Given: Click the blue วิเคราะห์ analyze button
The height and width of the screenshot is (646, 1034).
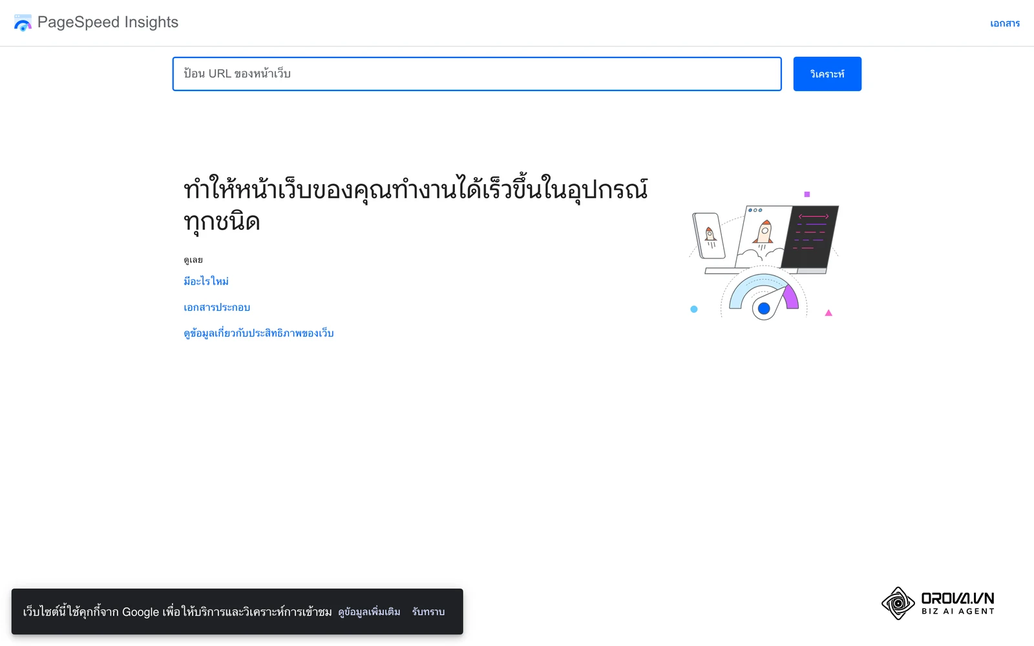Looking at the screenshot, I should (827, 74).
